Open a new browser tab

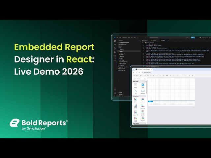coord(154,69)
